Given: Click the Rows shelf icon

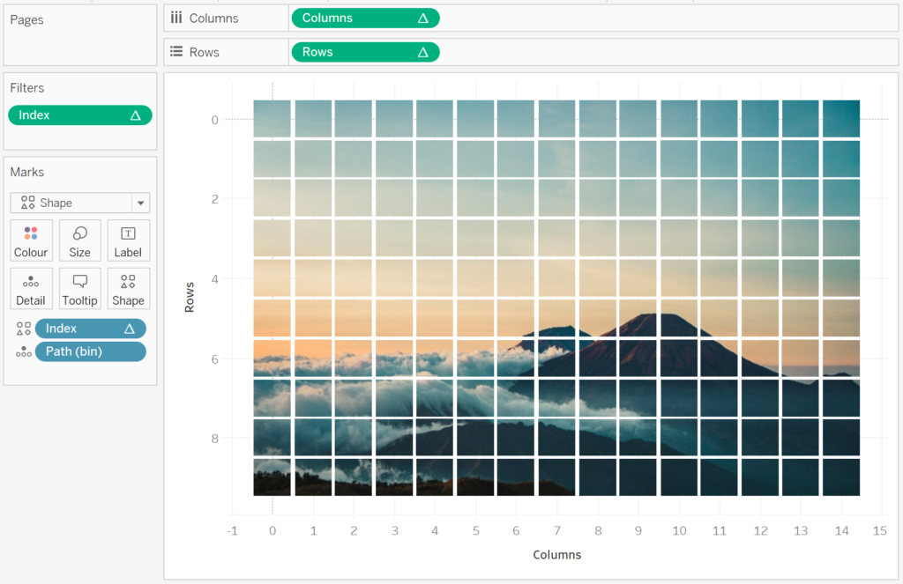Looking at the screenshot, I should [176, 52].
